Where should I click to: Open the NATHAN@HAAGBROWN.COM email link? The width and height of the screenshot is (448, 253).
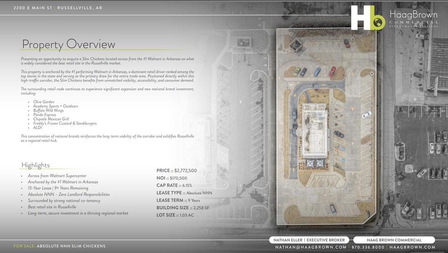311,247
